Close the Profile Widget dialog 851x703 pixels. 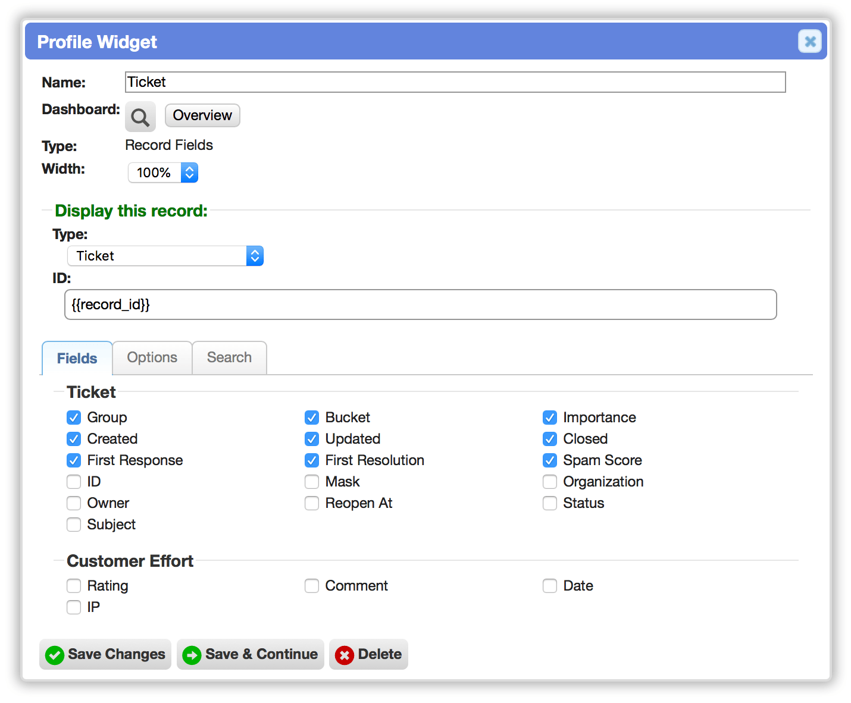[810, 42]
